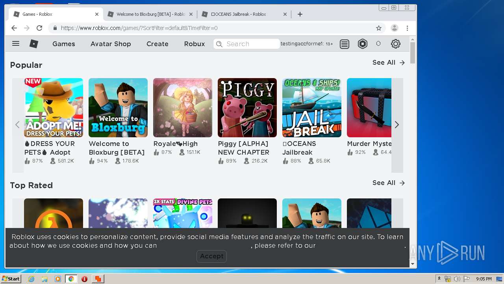The width and height of the screenshot is (504, 284).
Task: Show next Popular games with right arrow
Action: (397, 125)
